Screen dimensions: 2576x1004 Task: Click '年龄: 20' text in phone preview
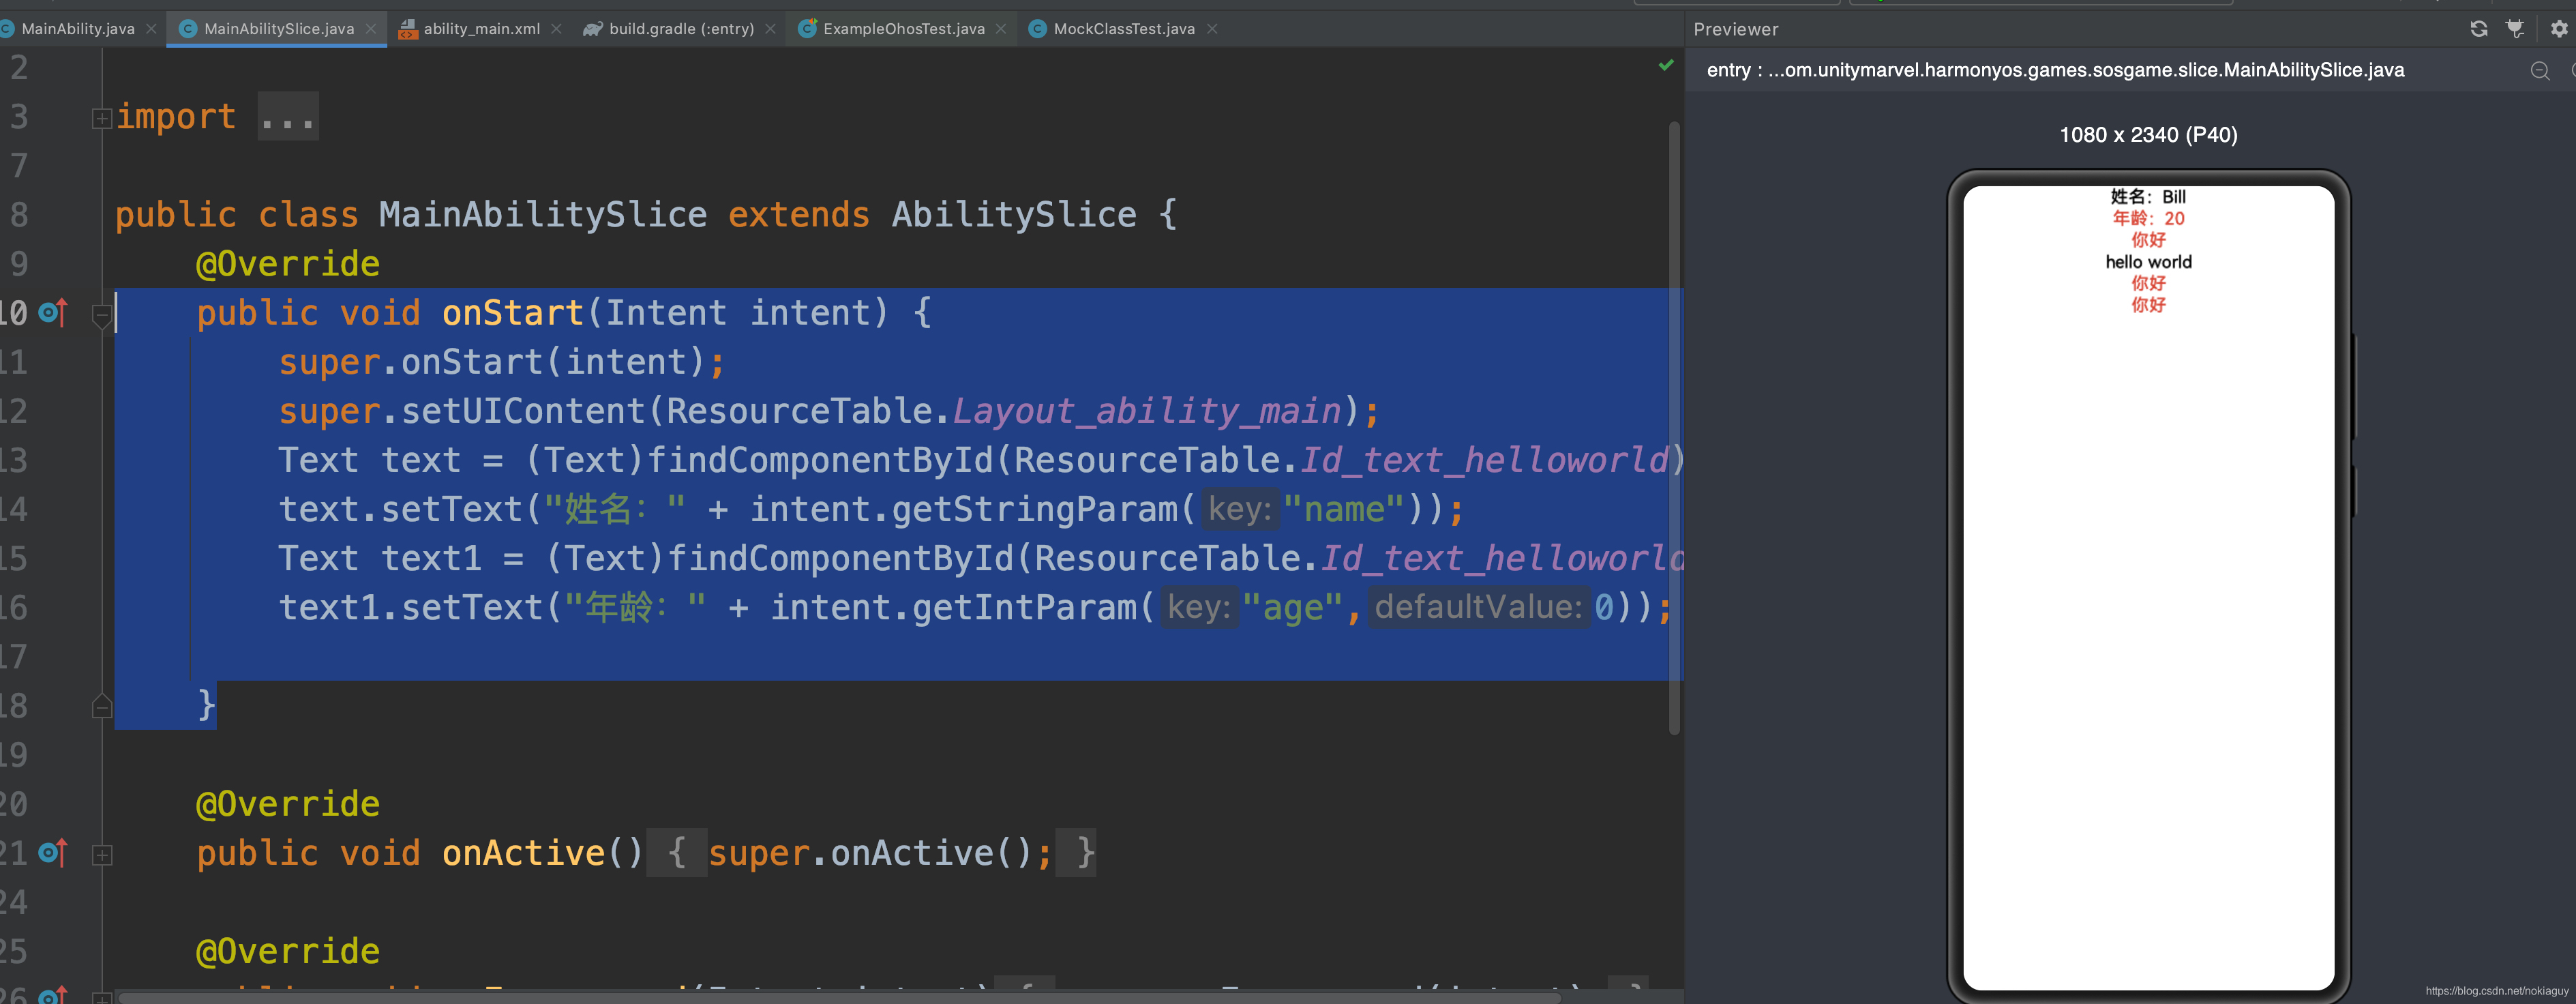2148,218
